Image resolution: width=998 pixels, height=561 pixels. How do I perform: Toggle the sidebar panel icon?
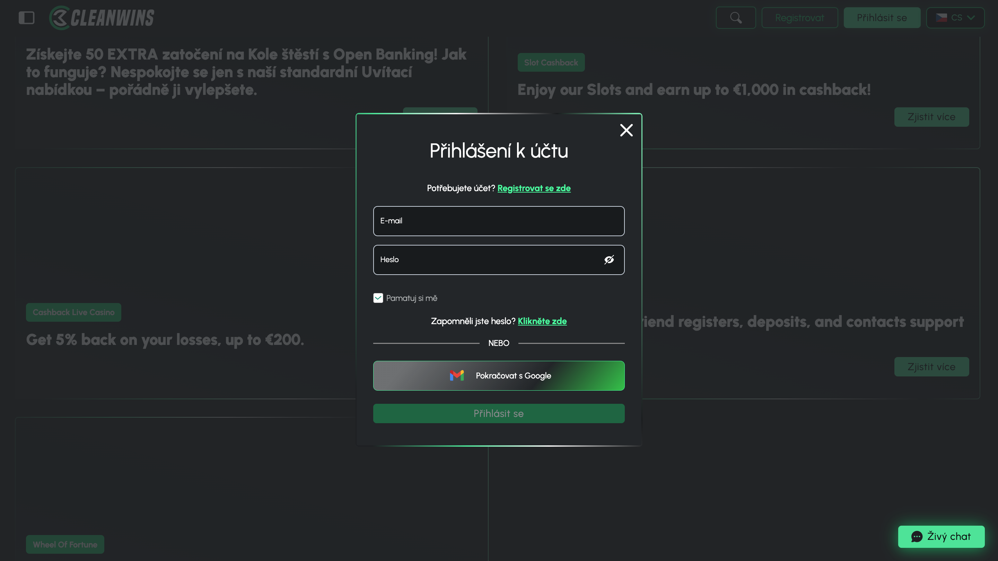coord(26,18)
